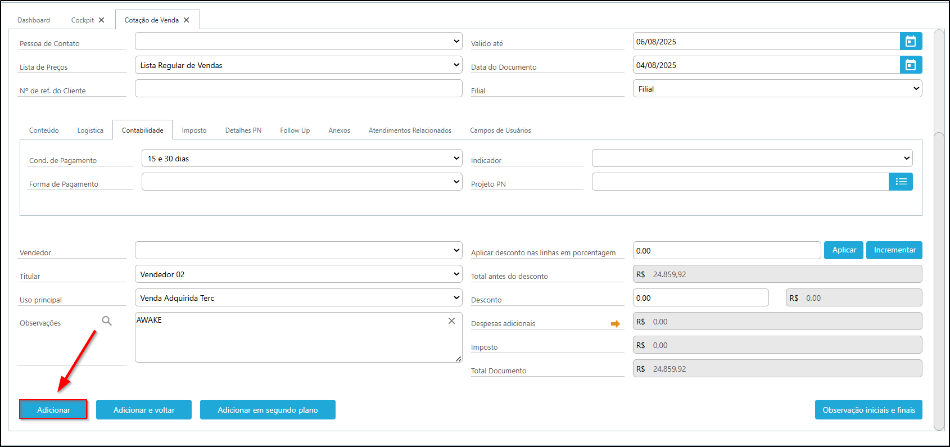Click the Adicionar button

pyautogui.click(x=53, y=409)
